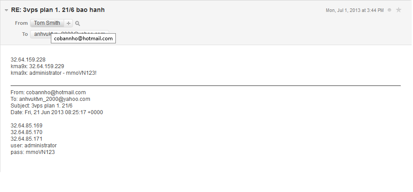
Task: Click the subject RE: 3vps plan 1. 21/6 bao hanh
Action: click(58, 10)
